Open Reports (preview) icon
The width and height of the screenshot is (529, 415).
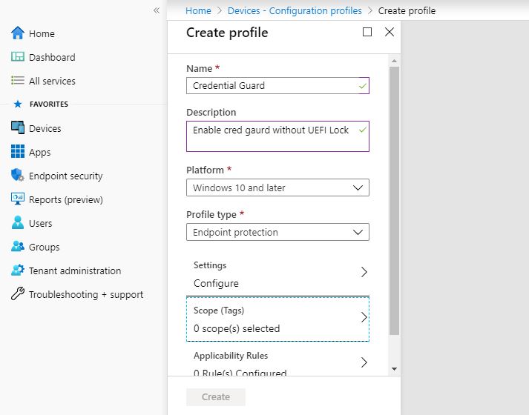[x=18, y=199]
